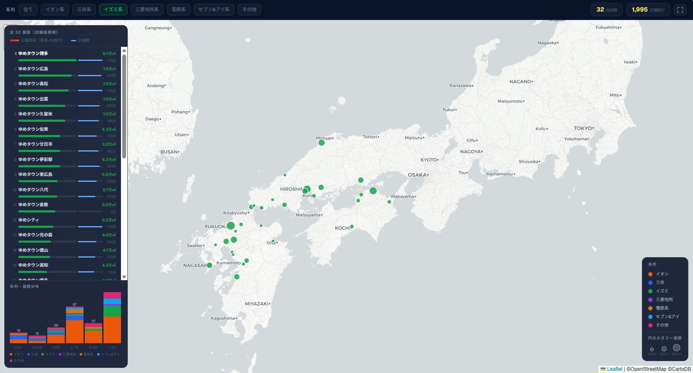Image resolution: width=693 pixels, height=373 pixels.
Task: Click purple 三菱地所 dot in map legend panel
Action: coord(650,300)
